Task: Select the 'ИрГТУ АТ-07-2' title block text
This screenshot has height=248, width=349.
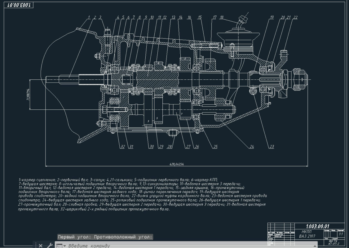Action: pyautogui.click(x=333, y=242)
